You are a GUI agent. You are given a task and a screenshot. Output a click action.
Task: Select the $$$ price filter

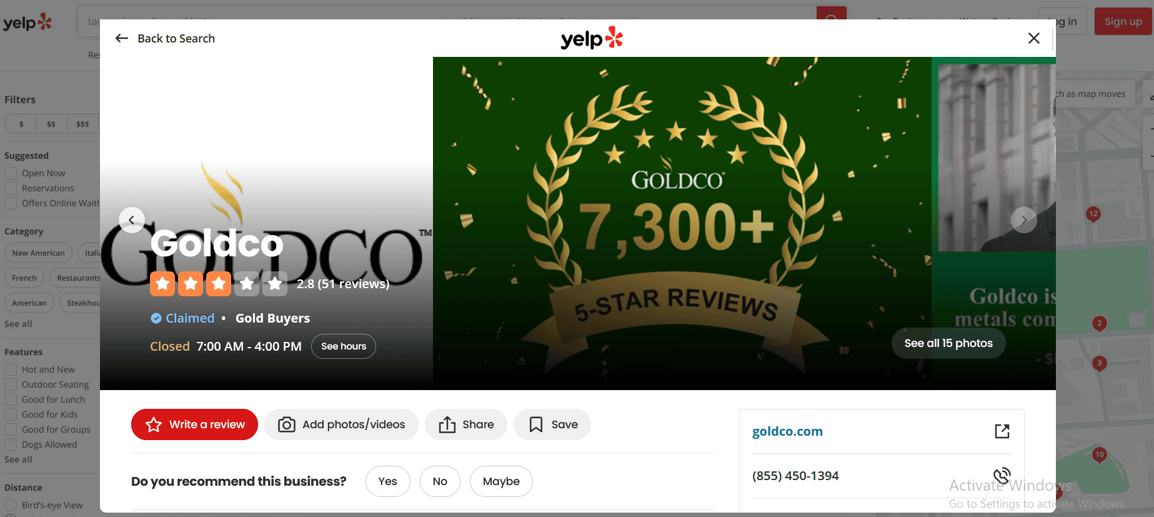pyautogui.click(x=82, y=124)
